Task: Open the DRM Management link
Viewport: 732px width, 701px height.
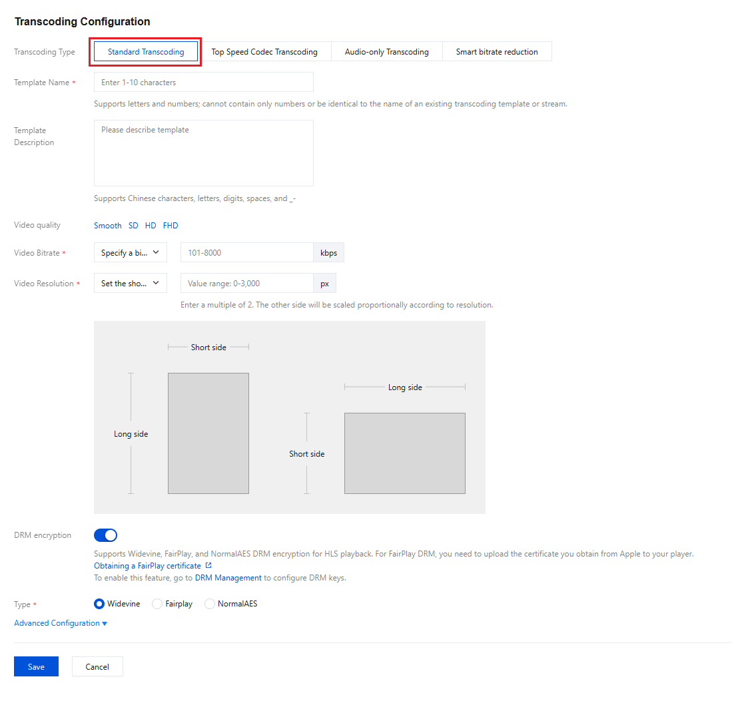Action: [228, 577]
